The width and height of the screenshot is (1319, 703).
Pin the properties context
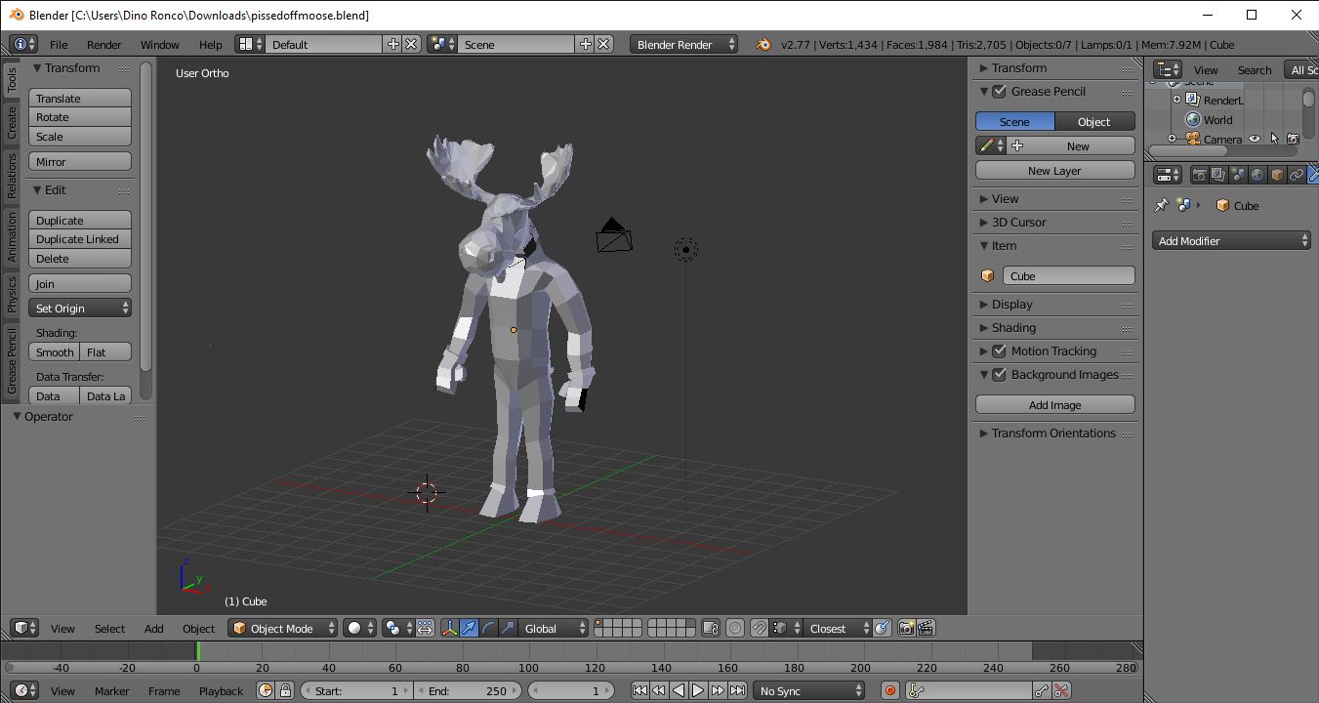click(1161, 205)
